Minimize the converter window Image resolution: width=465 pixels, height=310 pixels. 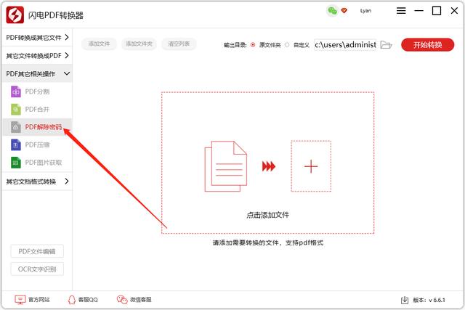pyautogui.click(x=418, y=11)
